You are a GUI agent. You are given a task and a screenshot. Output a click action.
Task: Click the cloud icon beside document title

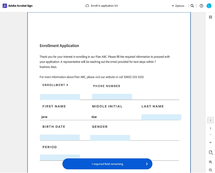87,6
